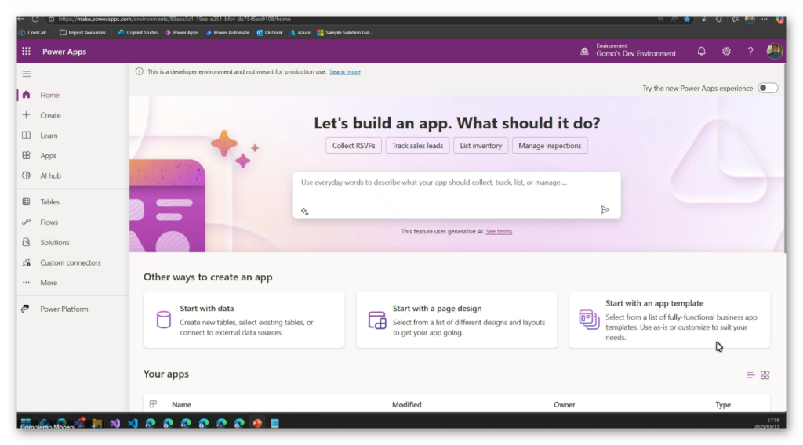Click the Collect RSVPs suggestion
This screenshot has width=803, height=445.
click(x=354, y=145)
